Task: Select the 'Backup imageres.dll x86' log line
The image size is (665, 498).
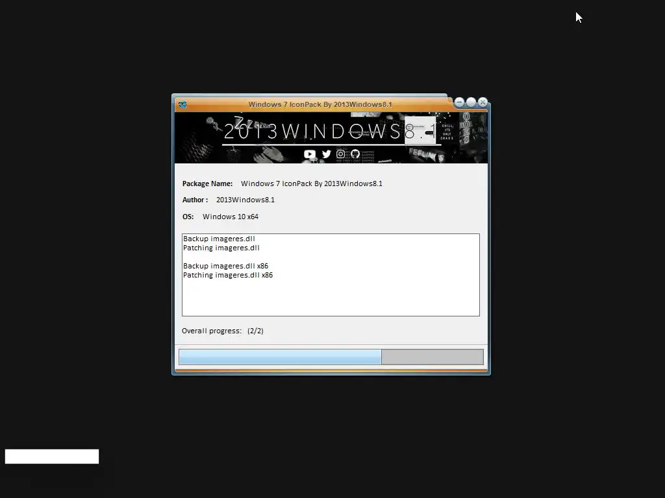Action: pyautogui.click(x=225, y=266)
